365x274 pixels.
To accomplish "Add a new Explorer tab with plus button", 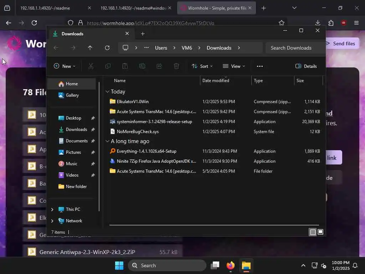I will click(143, 34).
